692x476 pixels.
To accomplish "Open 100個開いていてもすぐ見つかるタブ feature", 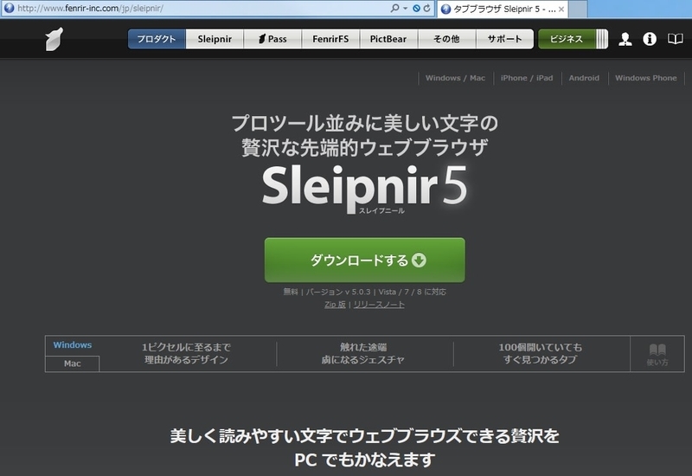I will click(x=540, y=354).
